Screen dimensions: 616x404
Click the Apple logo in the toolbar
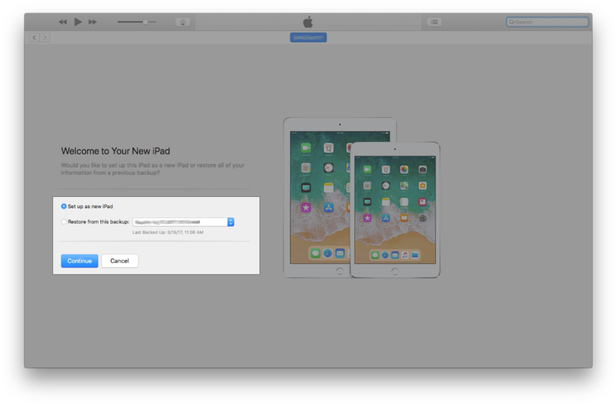coord(308,22)
